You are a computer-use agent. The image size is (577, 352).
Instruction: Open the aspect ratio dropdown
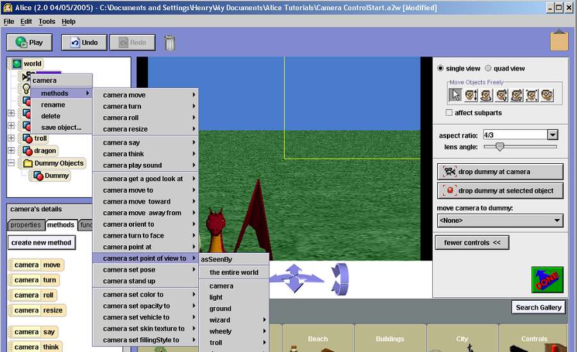(x=553, y=135)
